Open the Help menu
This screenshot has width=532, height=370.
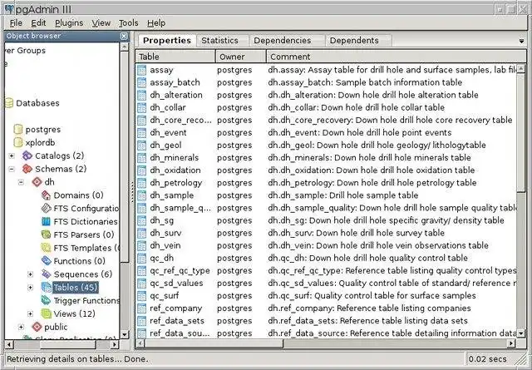pyautogui.click(x=156, y=23)
